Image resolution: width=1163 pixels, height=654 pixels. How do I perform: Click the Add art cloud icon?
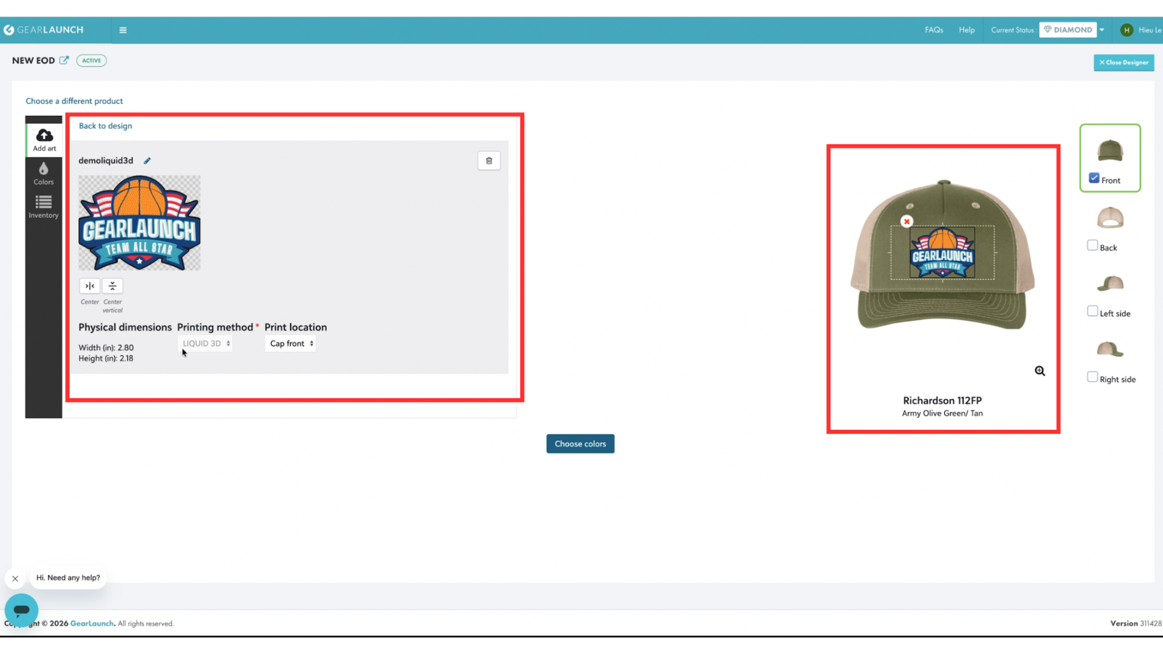click(44, 136)
